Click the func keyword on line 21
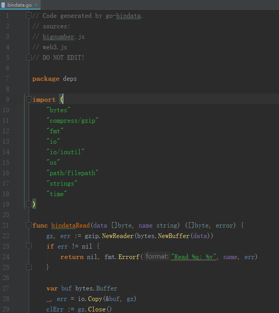 (40, 225)
